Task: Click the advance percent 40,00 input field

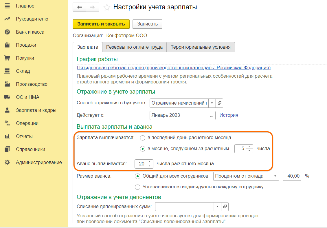Action: [x=292, y=176]
